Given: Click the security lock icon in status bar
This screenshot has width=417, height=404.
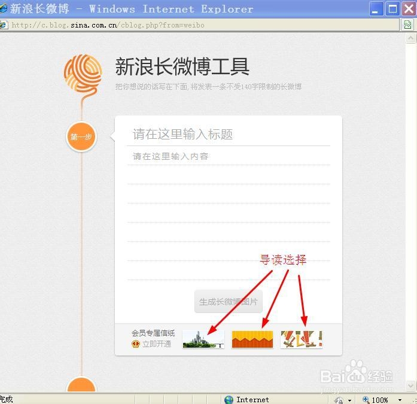Looking at the screenshot, I should point(339,400).
